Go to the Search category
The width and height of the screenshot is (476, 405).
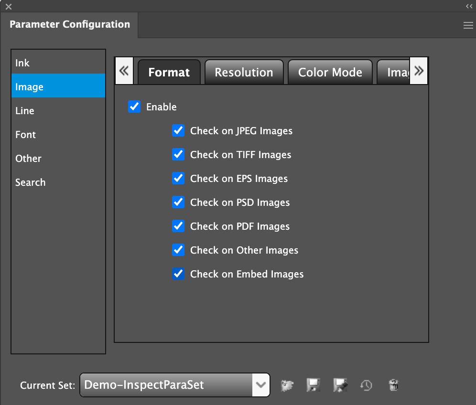[30, 182]
